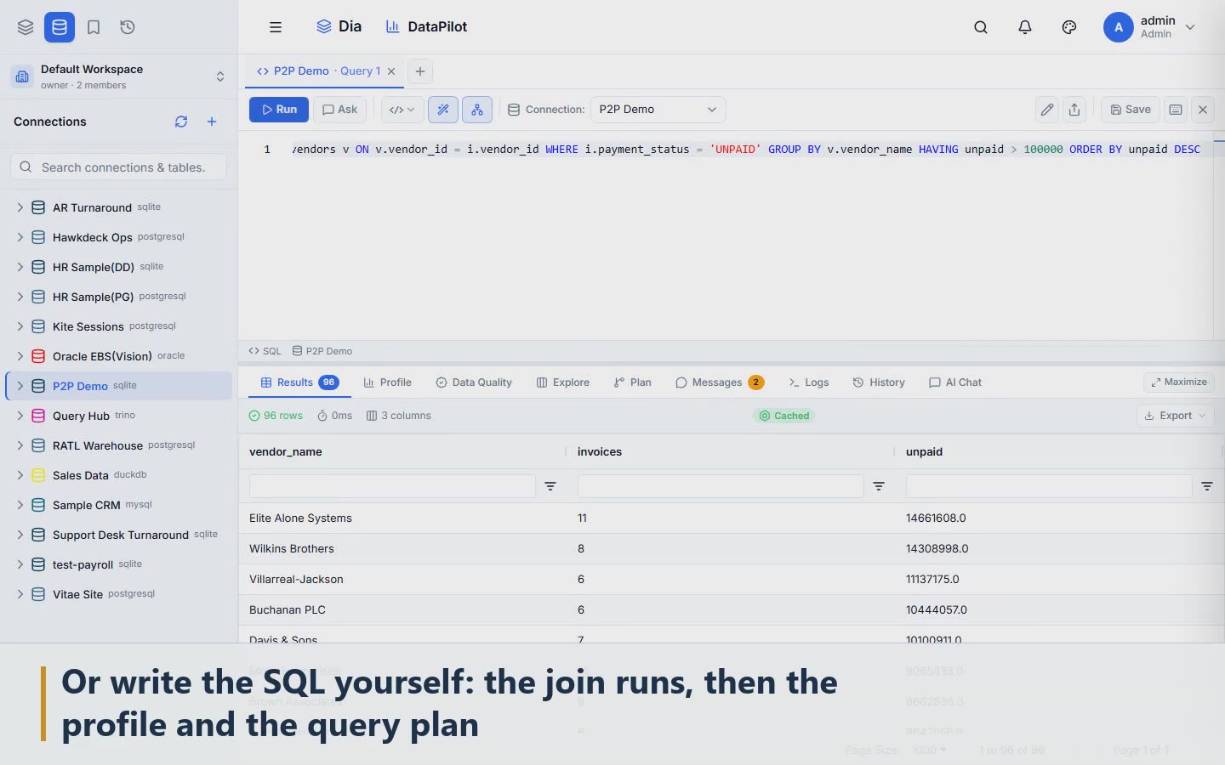Add a new connection with plus icon
This screenshot has height=765, width=1225.
click(212, 122)
